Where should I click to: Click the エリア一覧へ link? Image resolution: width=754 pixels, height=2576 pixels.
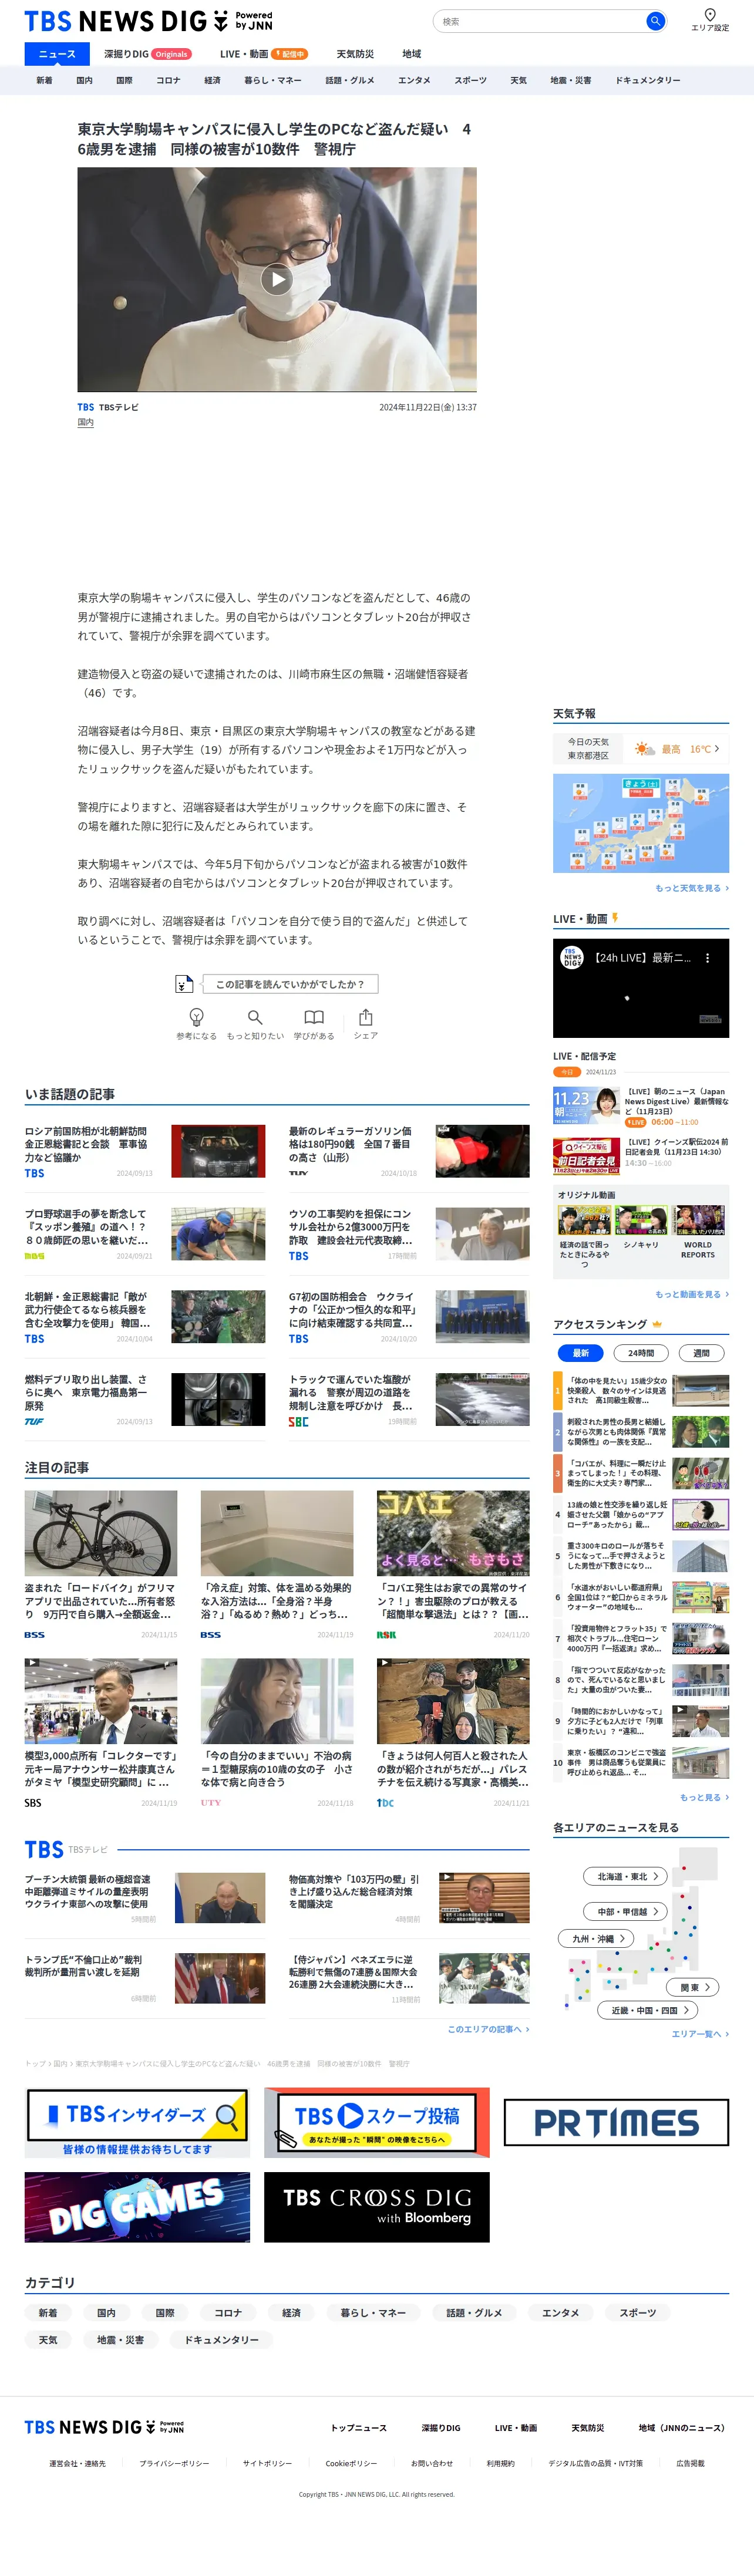pyautogui.click(x=700, y=2034)
